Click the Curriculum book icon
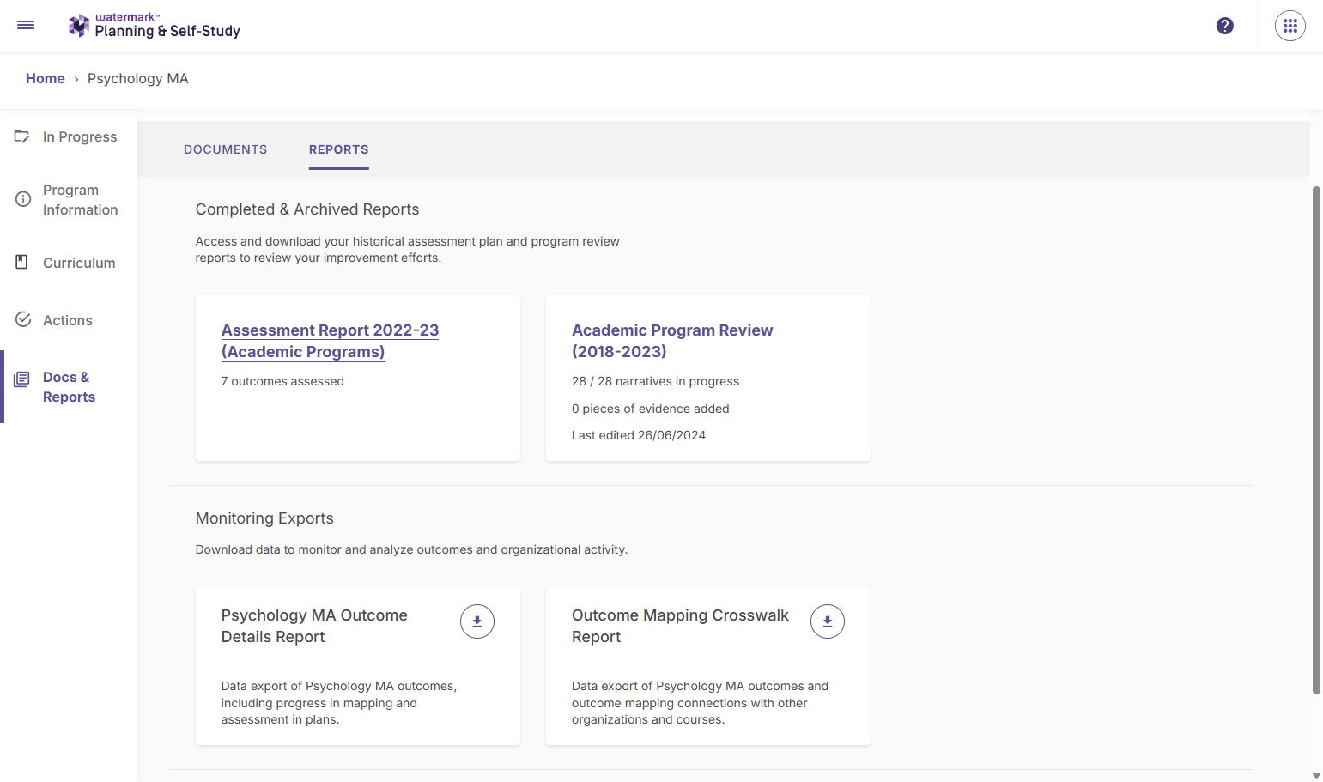Image resolution: width=1323 pixels, height=782 pixels. pyautogui.click(x=22, y=262)
